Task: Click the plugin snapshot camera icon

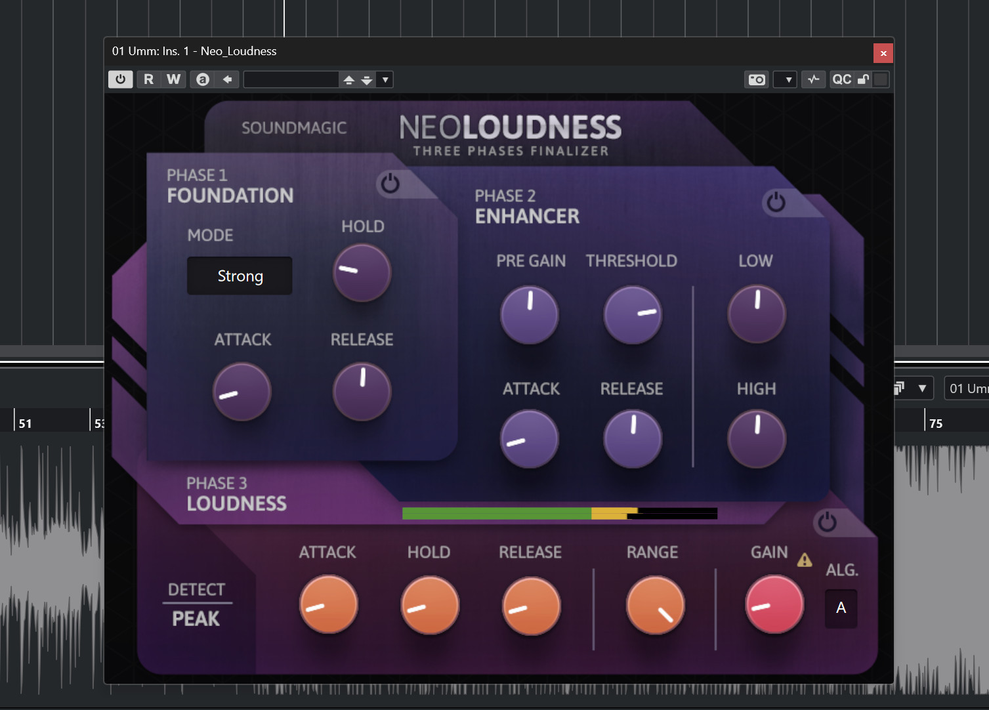Action: [757, 79]
